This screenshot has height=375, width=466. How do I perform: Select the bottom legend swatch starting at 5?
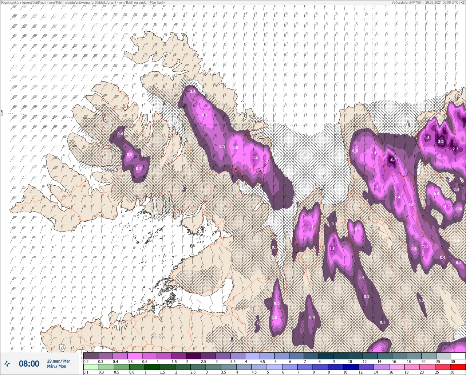(x=275, y=367)
